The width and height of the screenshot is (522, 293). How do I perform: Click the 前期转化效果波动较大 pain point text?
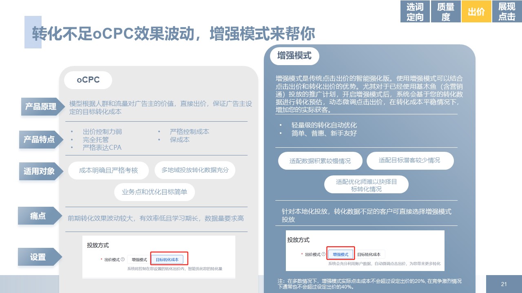pyautogui.click(x=156, y=218)
